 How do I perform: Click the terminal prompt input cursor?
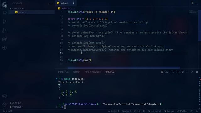coord(65,107)
